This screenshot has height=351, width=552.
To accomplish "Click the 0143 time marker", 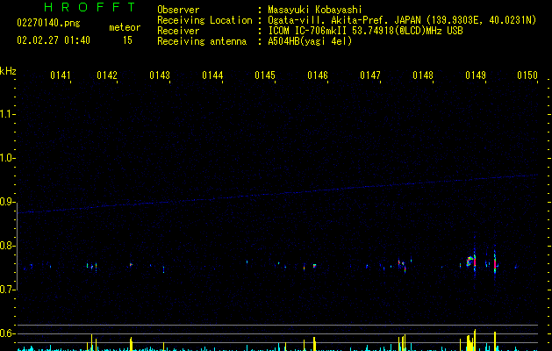I will [x=160, y=75].
